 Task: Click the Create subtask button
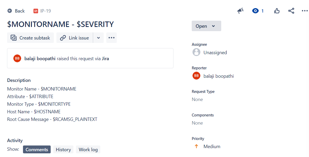tap(30, 38)
